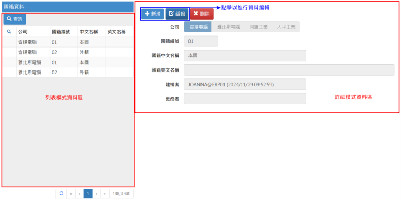Sort by 中文名稱 column header

click(91, 32)
